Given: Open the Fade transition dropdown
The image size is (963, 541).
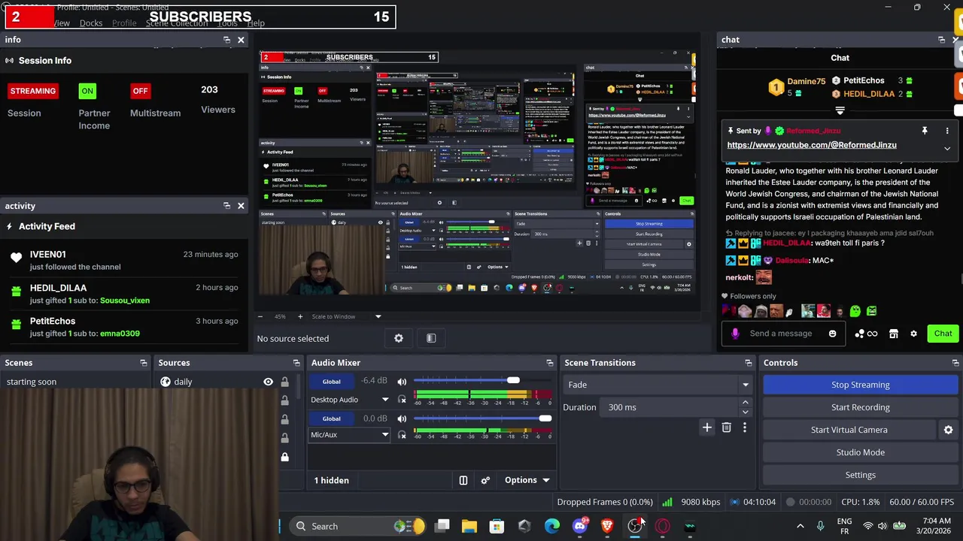Looking at the screenshot, I should 659,385.
